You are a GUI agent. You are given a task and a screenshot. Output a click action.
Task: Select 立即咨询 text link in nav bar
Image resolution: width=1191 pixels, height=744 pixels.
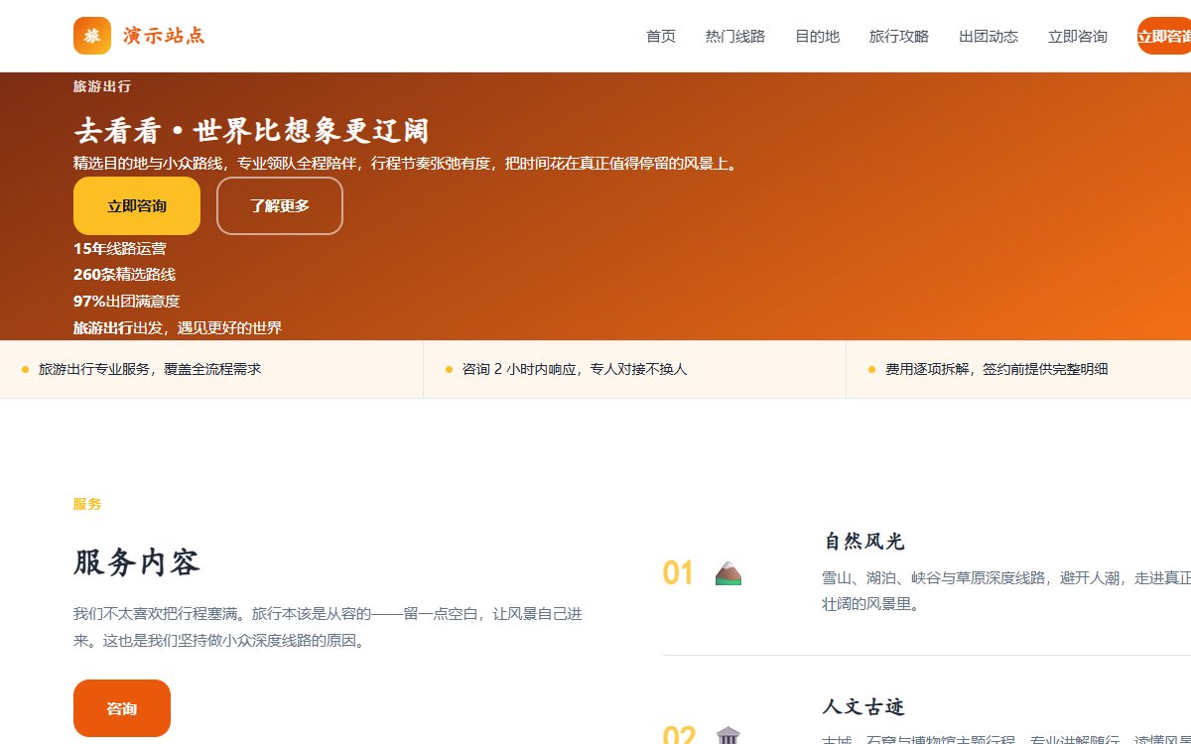click(1078, 36)
